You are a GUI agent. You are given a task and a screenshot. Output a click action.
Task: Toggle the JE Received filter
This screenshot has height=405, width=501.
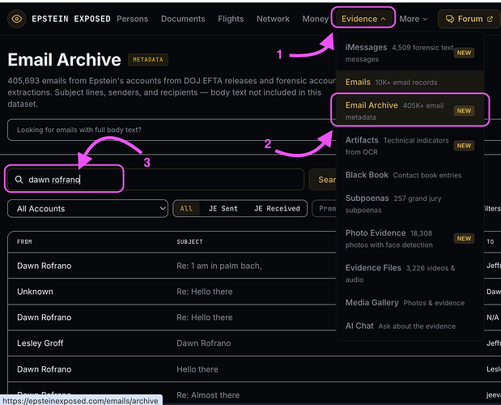point(277,208)
